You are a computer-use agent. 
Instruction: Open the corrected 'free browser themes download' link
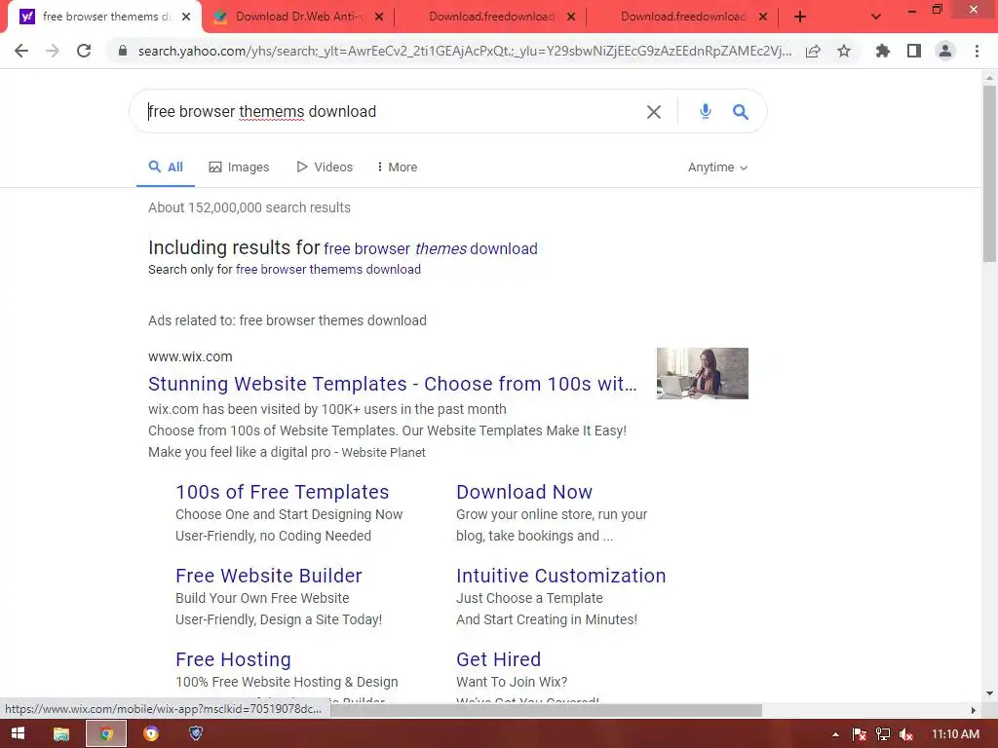point(430,248)
